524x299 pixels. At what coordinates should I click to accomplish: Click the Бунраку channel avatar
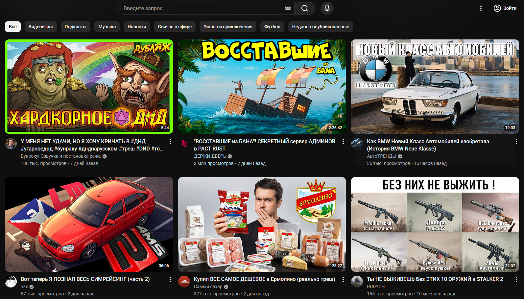coord(11,144)
